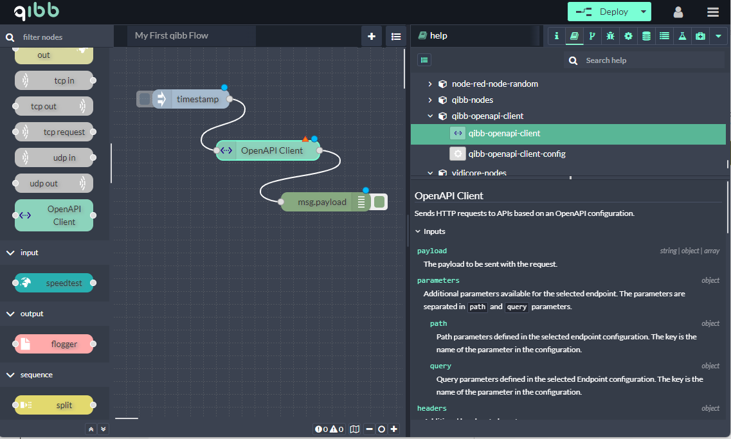
Task: Add a new flow with plus button
Action: [372, 37]
